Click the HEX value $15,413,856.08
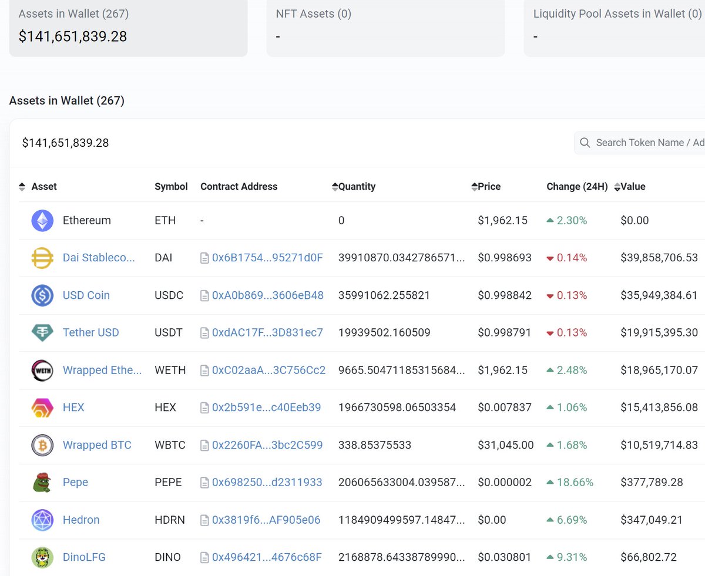 click(659, 407)
